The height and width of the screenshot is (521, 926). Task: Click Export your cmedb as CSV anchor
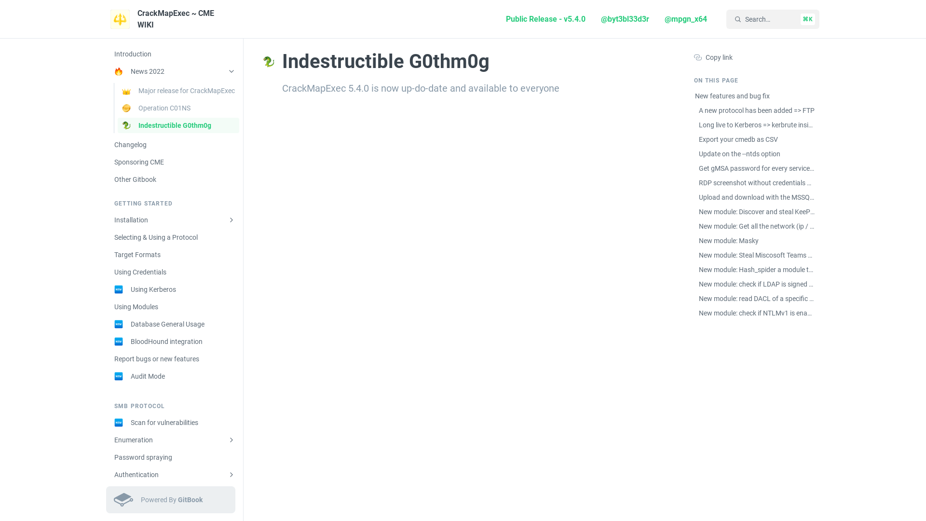(738, 139)
